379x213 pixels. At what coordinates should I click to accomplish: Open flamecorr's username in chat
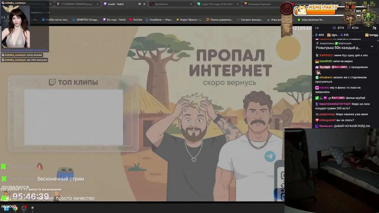[326, 126]
